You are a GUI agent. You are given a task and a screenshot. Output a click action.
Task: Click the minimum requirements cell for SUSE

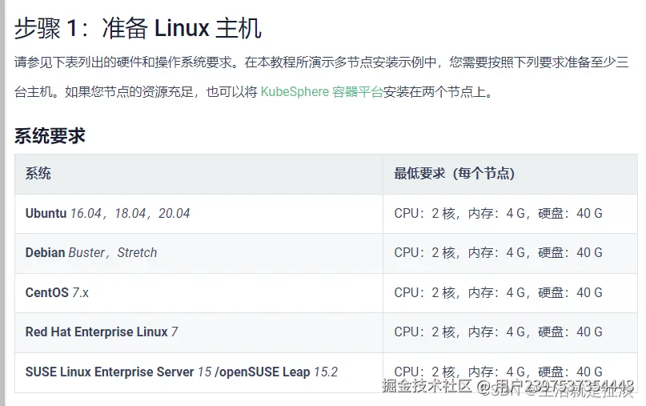point(498,372)
